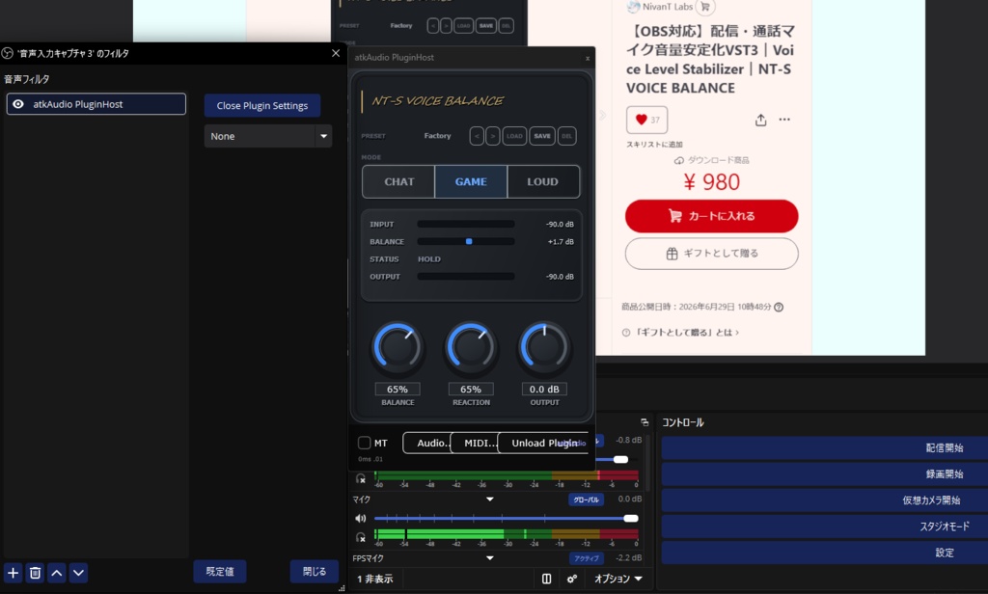Like the product with heart icon
Screen dimensions: 988x594
click(646, 120)
